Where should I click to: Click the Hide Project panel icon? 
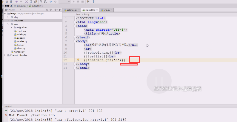pos(60,10)
